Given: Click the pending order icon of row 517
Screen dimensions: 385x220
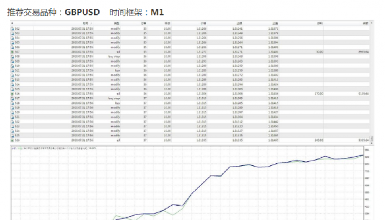Looking at the screenshot, I should (x=12, y=98).
